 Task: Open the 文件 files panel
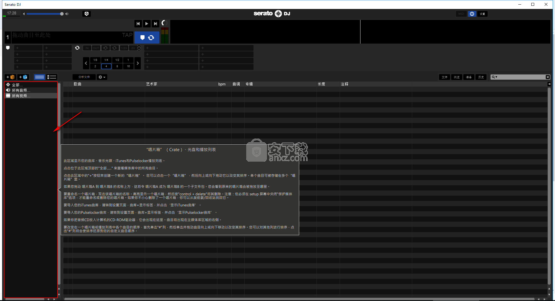point(445,77)
